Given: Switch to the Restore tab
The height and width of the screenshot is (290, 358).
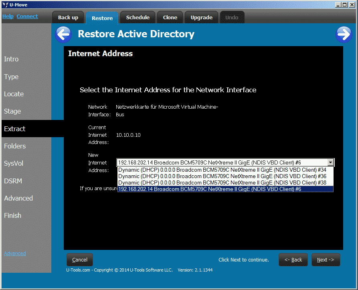Looking at the screenshot, I should coord(102,18).
